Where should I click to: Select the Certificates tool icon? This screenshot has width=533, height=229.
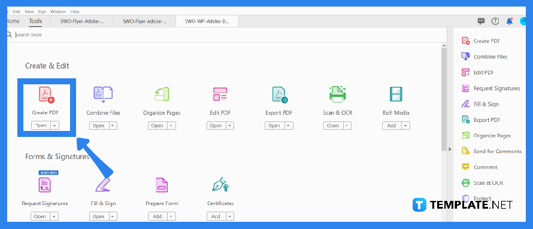pyautogui.click(x=220, y=185)
